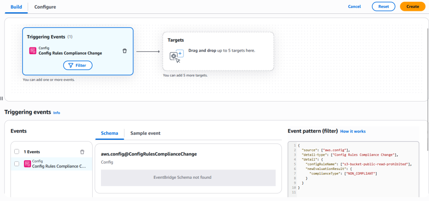Tick the Config Rules Compliance checkbox in Events list
Image resolution: width=429 pixels, height=201 pixels.
click(x=16, y=164)
